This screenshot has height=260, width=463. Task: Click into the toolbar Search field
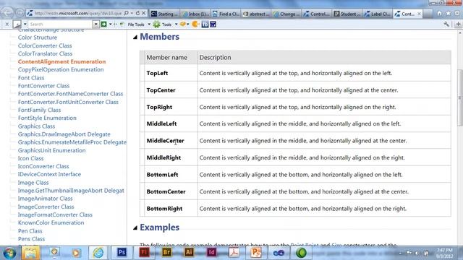click(x=60, y=24)
